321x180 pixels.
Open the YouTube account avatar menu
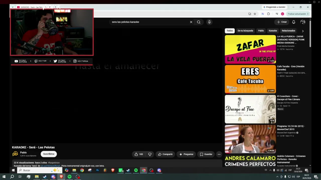[x=303, y=22]
